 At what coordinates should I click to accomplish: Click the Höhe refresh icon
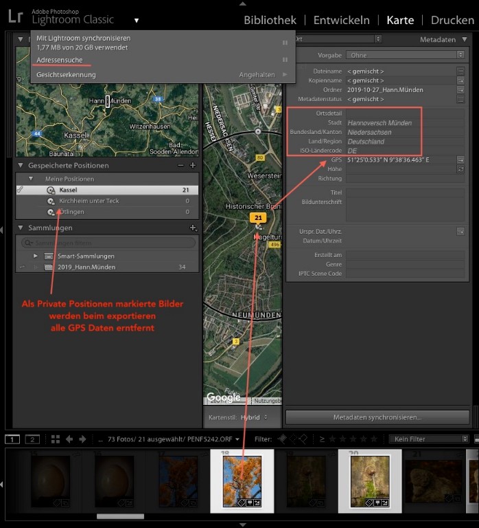(x=460, y=169)
